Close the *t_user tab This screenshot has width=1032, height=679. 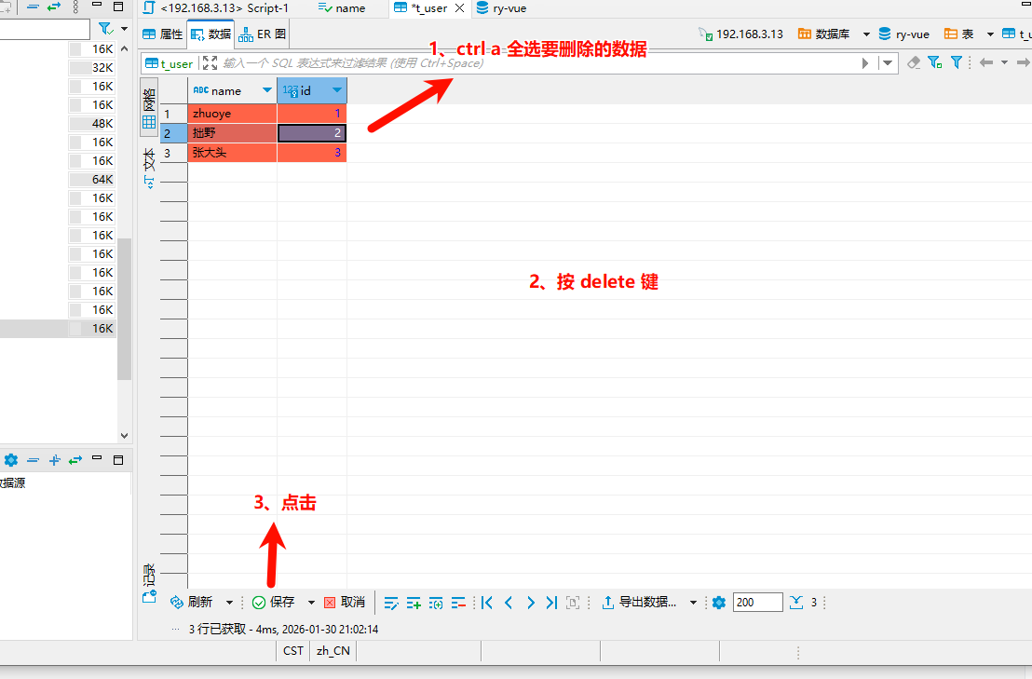(x=460, y=8)
